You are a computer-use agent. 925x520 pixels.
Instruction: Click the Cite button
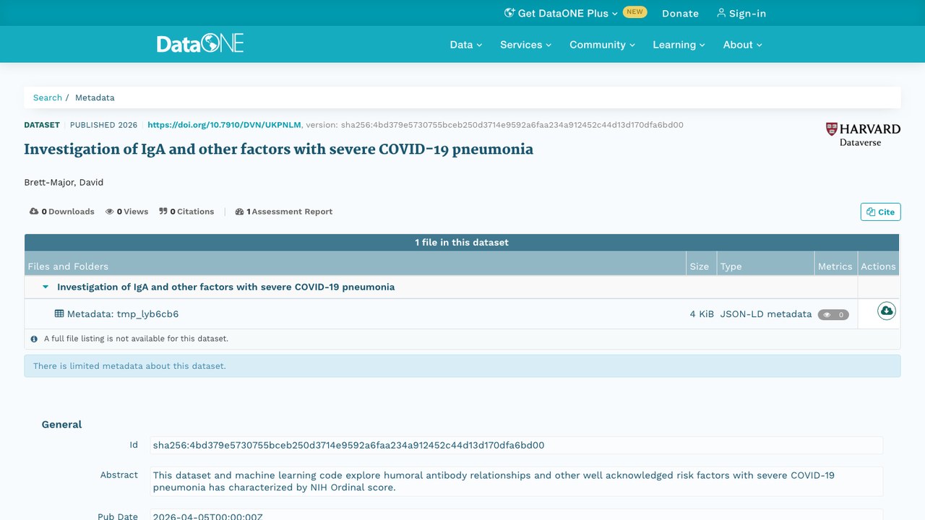tap(881, 212)
